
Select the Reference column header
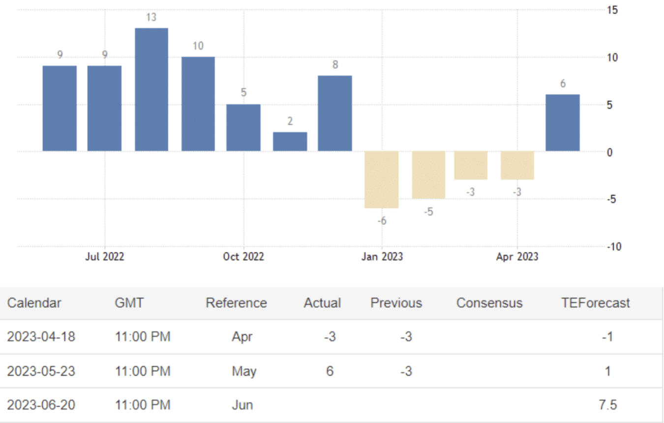(236, 303)
